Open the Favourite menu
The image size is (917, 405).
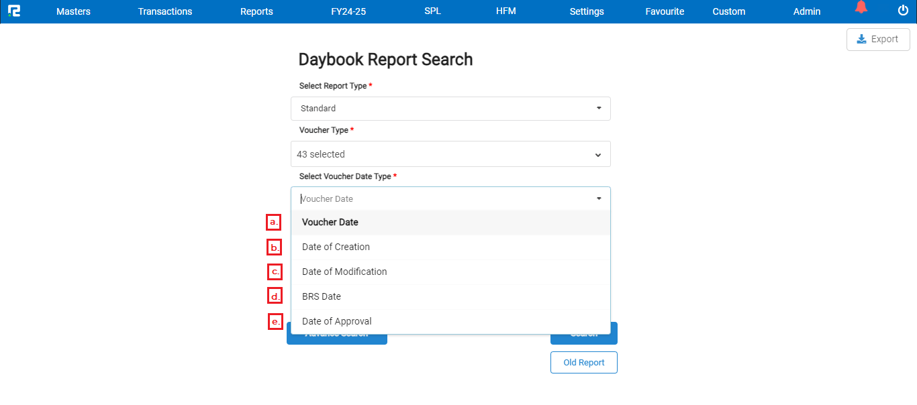(x=665, y=11)
